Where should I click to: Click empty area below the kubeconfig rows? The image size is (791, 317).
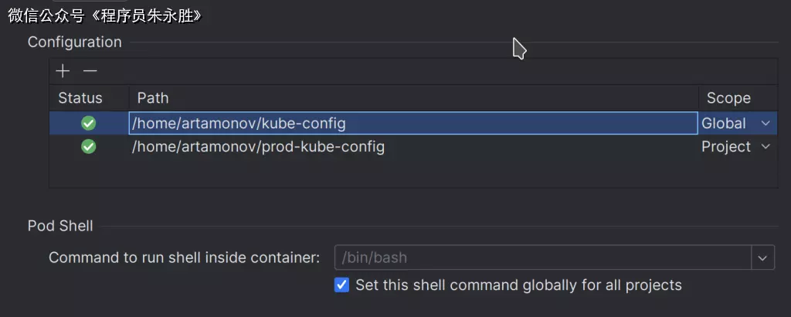click(x=412, y=172)
